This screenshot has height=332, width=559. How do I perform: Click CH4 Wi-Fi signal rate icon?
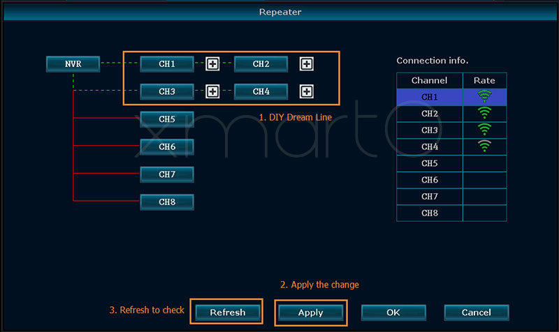pyautogui.click(x=484, y=146)
